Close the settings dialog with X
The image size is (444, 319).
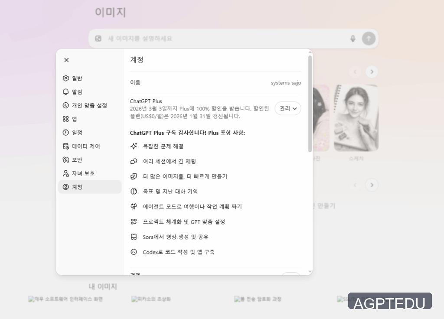[x=66, y=60]
